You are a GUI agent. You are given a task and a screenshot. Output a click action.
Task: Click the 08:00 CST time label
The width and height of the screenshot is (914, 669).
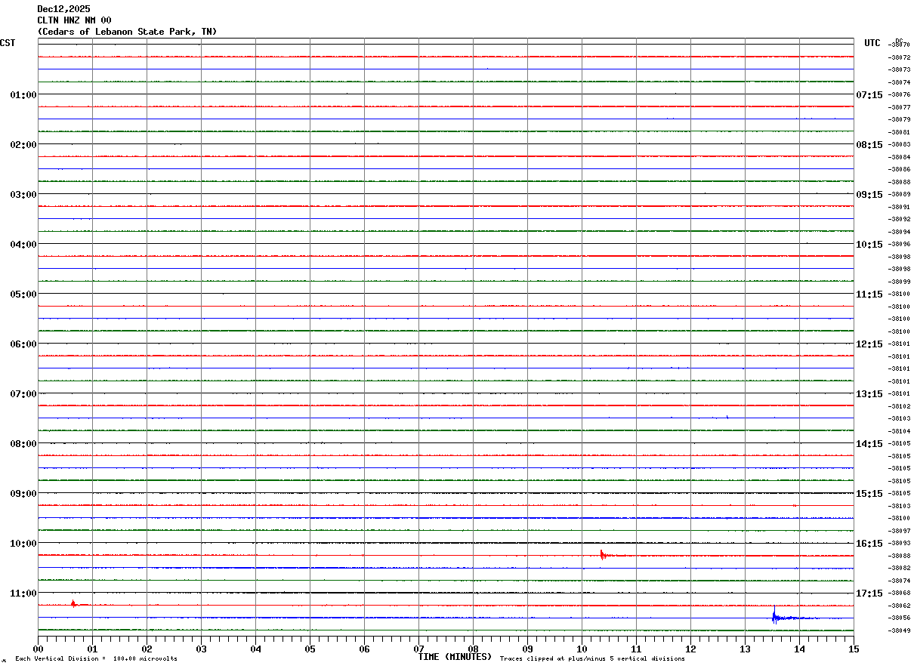[23, 443]
